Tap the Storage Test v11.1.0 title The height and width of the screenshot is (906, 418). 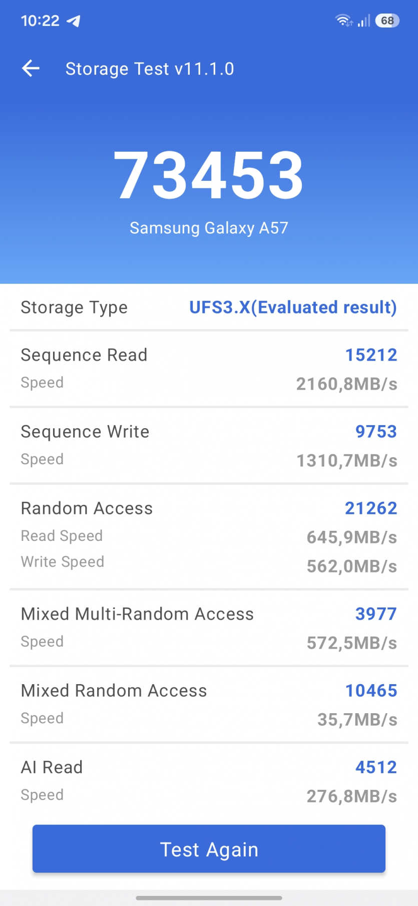click(150, 69)
